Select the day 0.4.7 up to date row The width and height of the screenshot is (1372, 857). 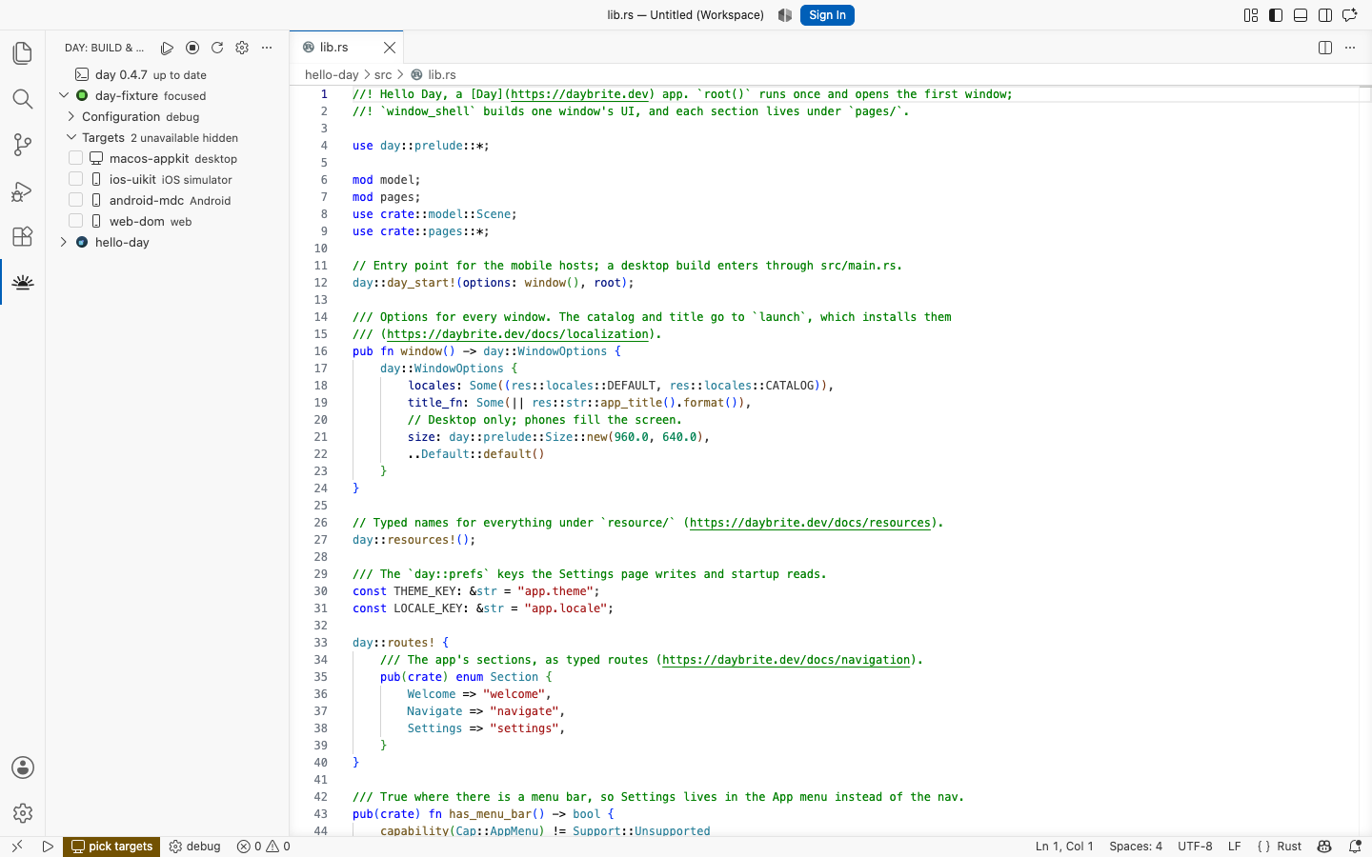[168, 74]
